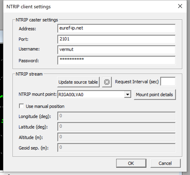This screenshot has width=190, height=175.
Task: Click the Cancel button
Action: pyautogui.click(x=165, y=163)
